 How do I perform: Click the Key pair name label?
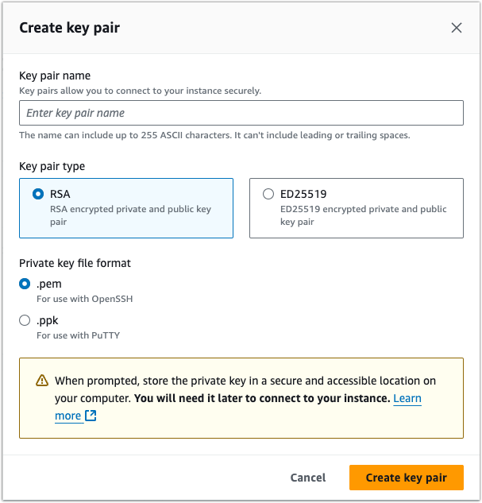(55, 75)
